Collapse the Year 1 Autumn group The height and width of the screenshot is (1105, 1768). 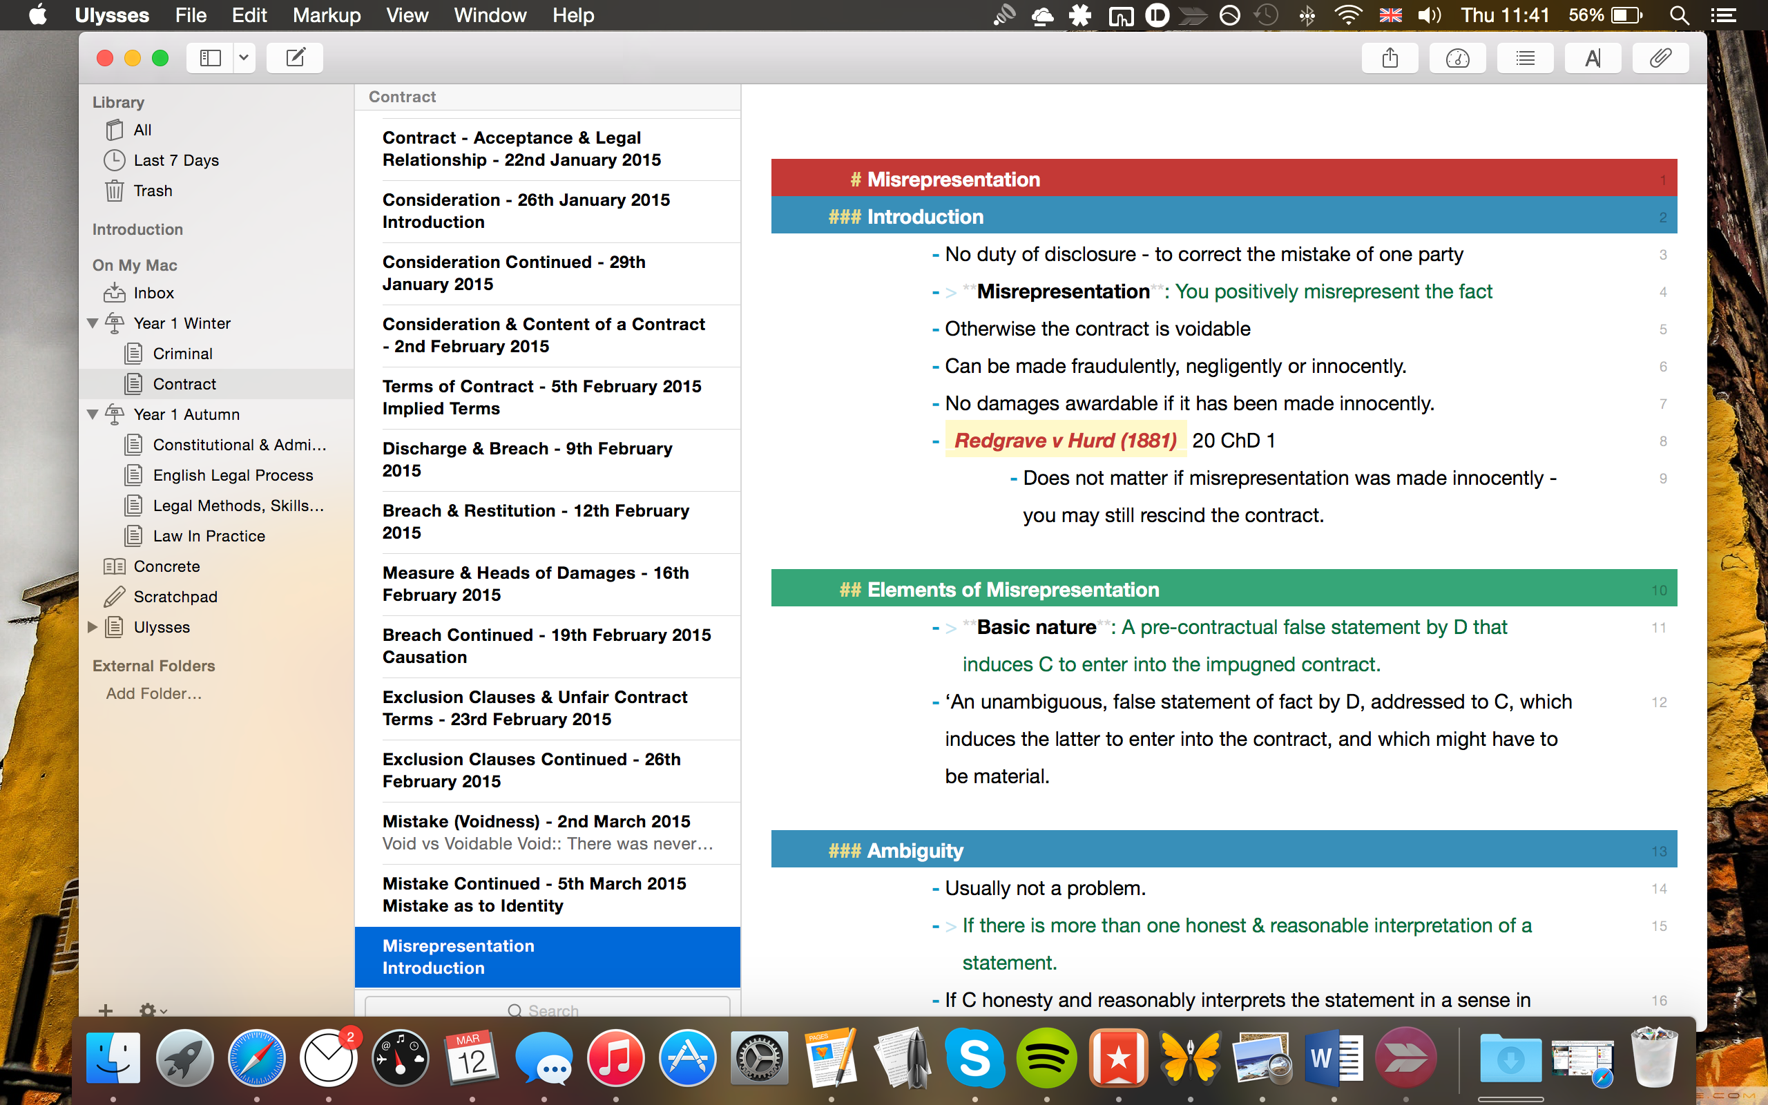coord(93,414)
